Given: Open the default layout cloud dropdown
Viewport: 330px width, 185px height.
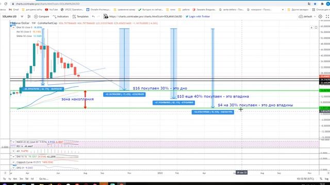Looking at the screenshot, I should (307, 16).
